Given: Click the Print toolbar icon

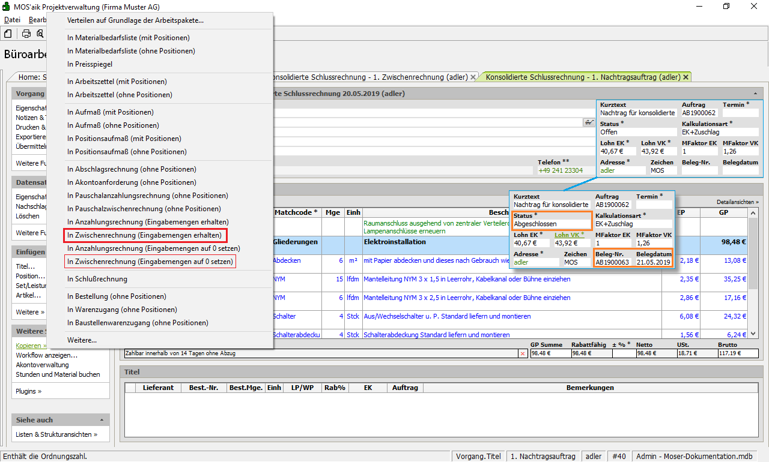Looking at the screenshot, I should click(x=26, y=34).
